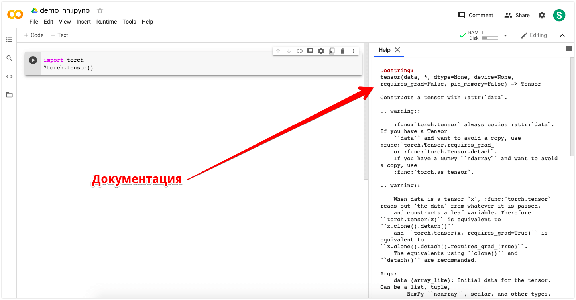Collapse the notebook header with the chevron
Viewport: 576px width, 300px height.
coord(562,35)
